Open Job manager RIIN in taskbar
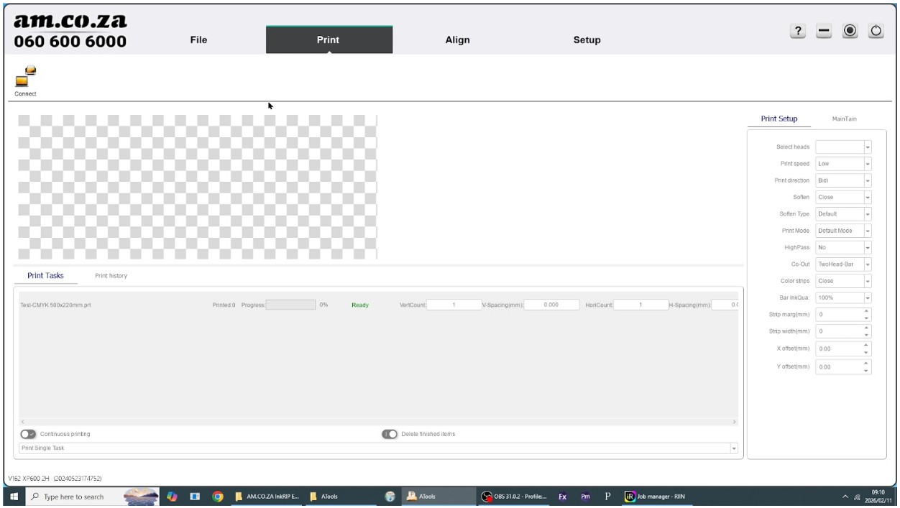 (658, 497)
